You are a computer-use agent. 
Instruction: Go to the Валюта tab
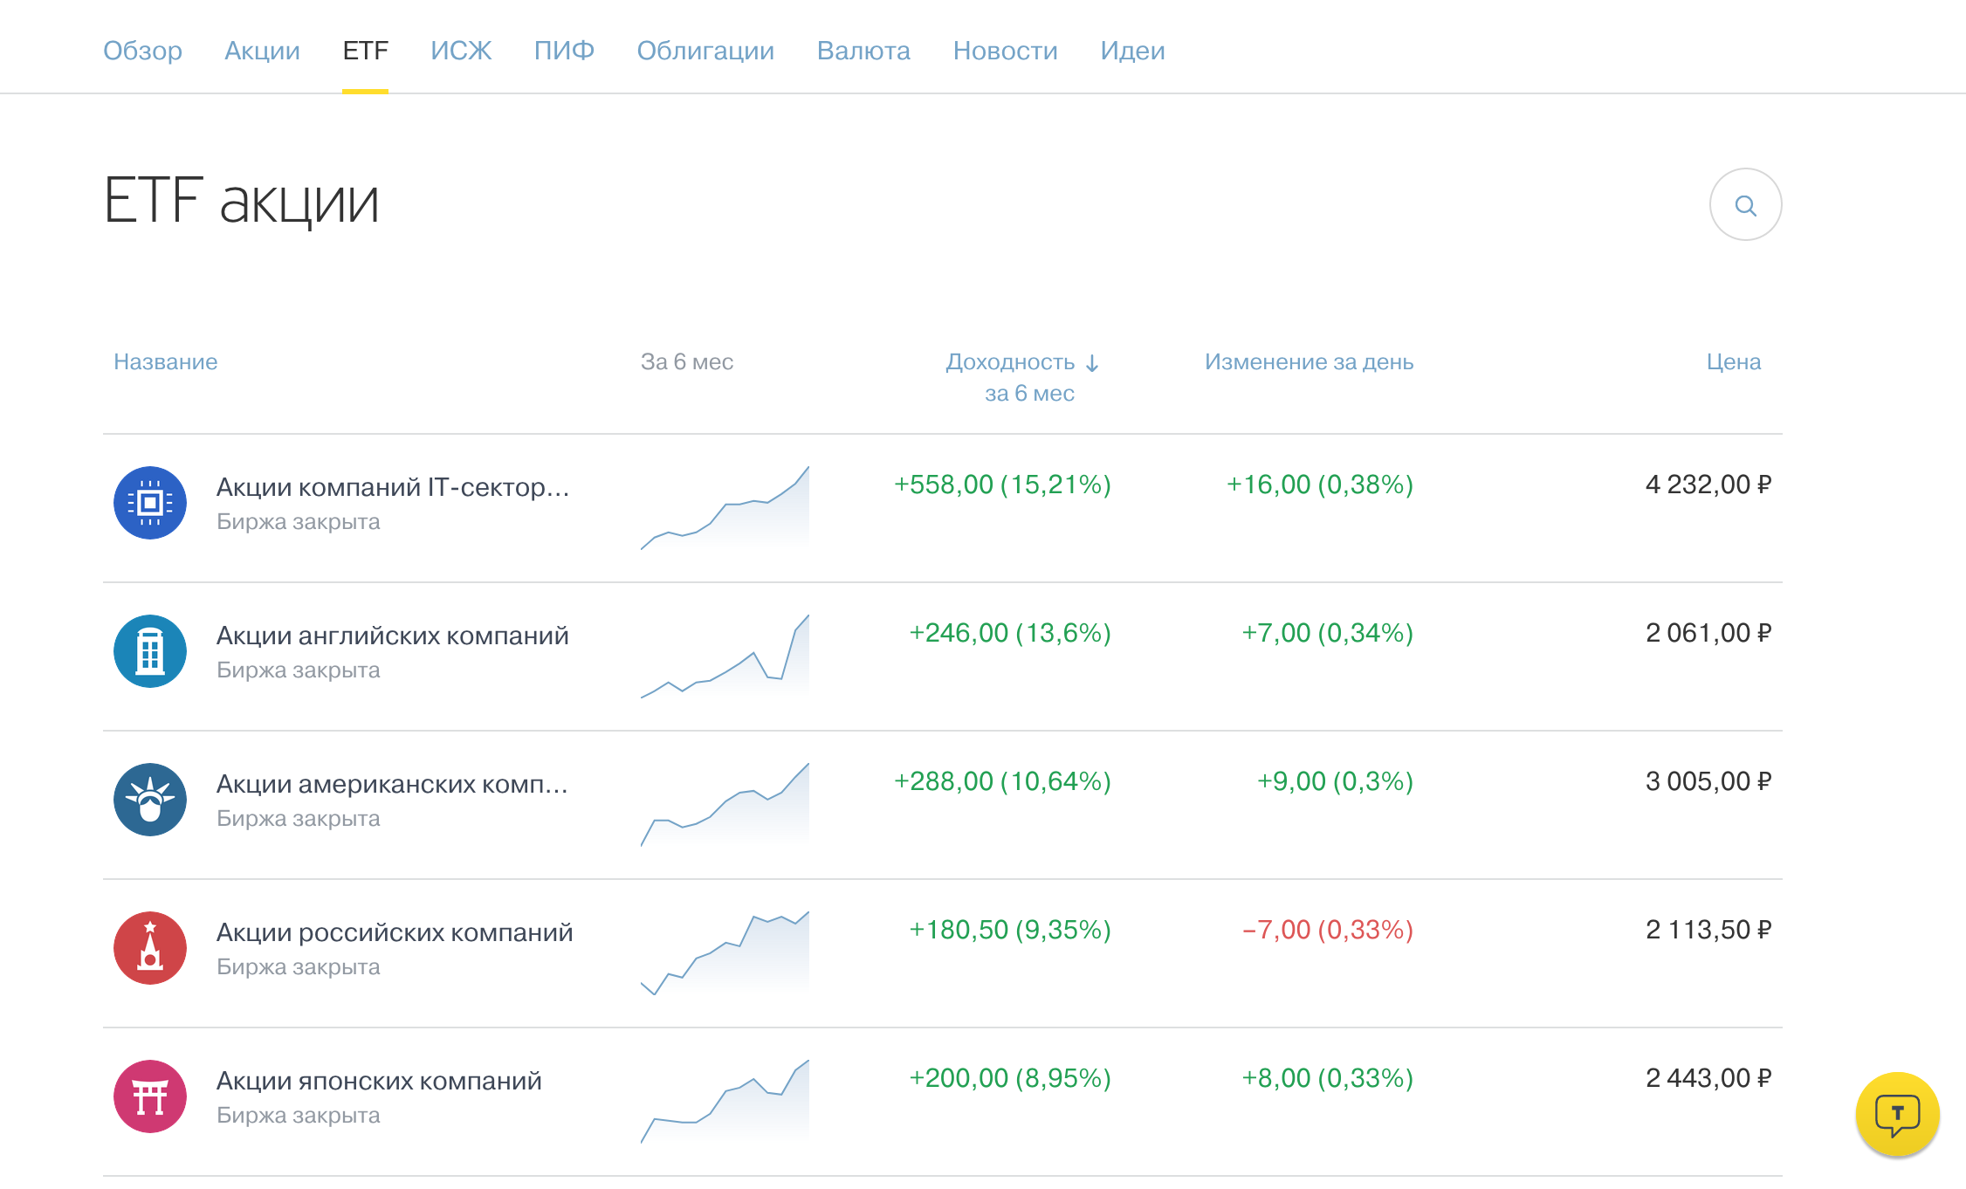(863, 51)
